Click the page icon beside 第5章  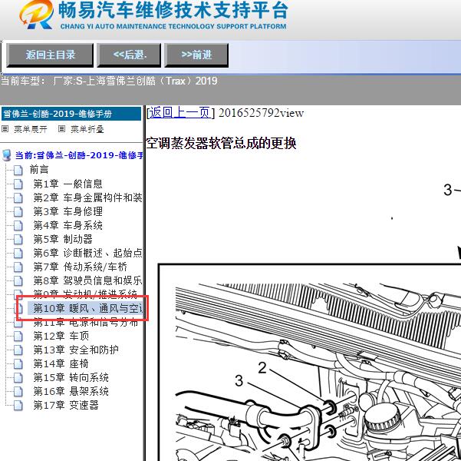coord(18,240)
